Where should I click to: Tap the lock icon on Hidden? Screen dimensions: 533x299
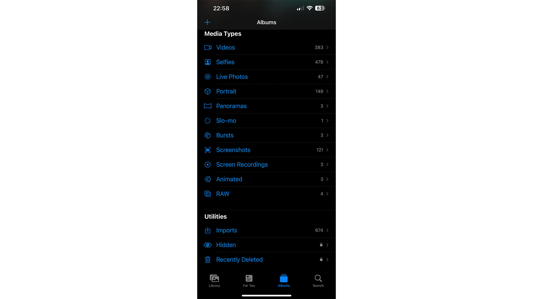(x=321, y=245)
